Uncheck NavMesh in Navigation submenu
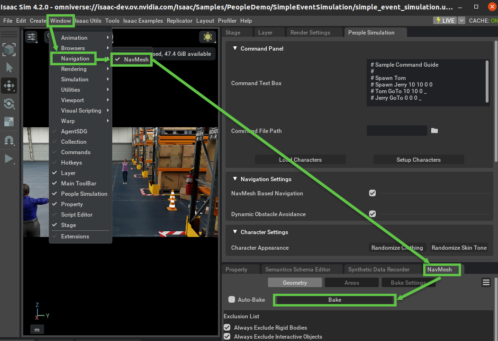The image size is (498, 341). [x=132, y=60]
